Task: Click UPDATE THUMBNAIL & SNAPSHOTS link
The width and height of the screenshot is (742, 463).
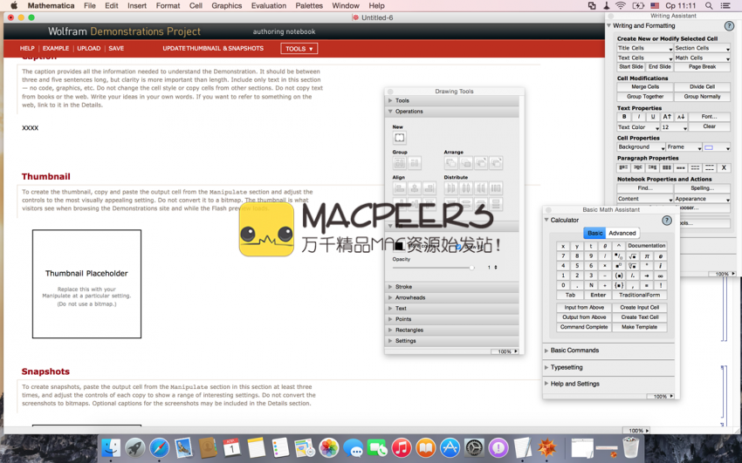Action: 213,48
